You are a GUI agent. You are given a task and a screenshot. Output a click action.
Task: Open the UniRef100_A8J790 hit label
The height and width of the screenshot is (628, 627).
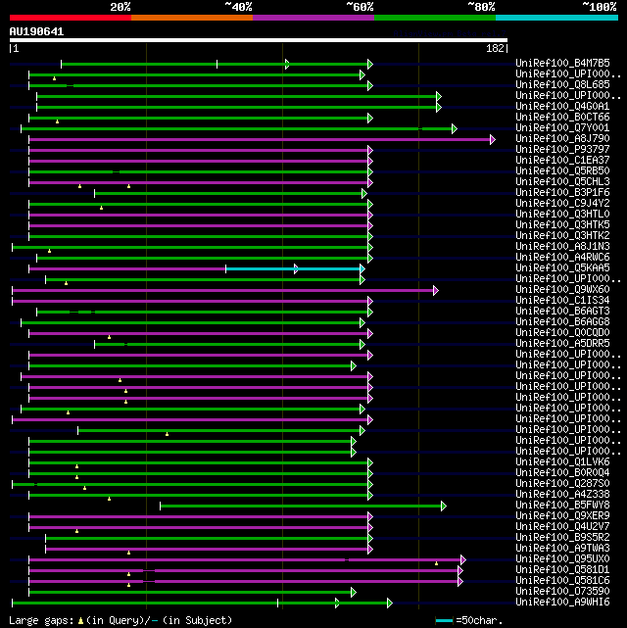(x=562, y=139)
